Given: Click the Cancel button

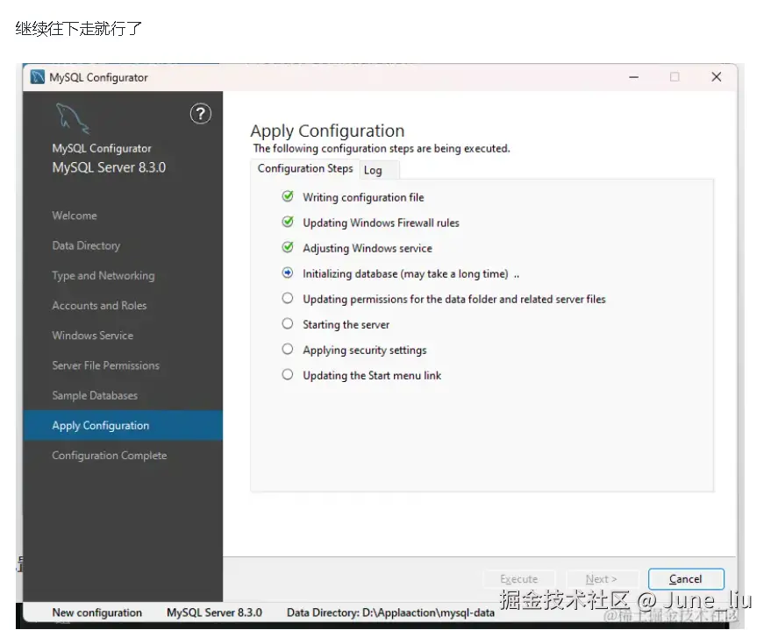Looking at the screenshot, I should tap(686, 579).
